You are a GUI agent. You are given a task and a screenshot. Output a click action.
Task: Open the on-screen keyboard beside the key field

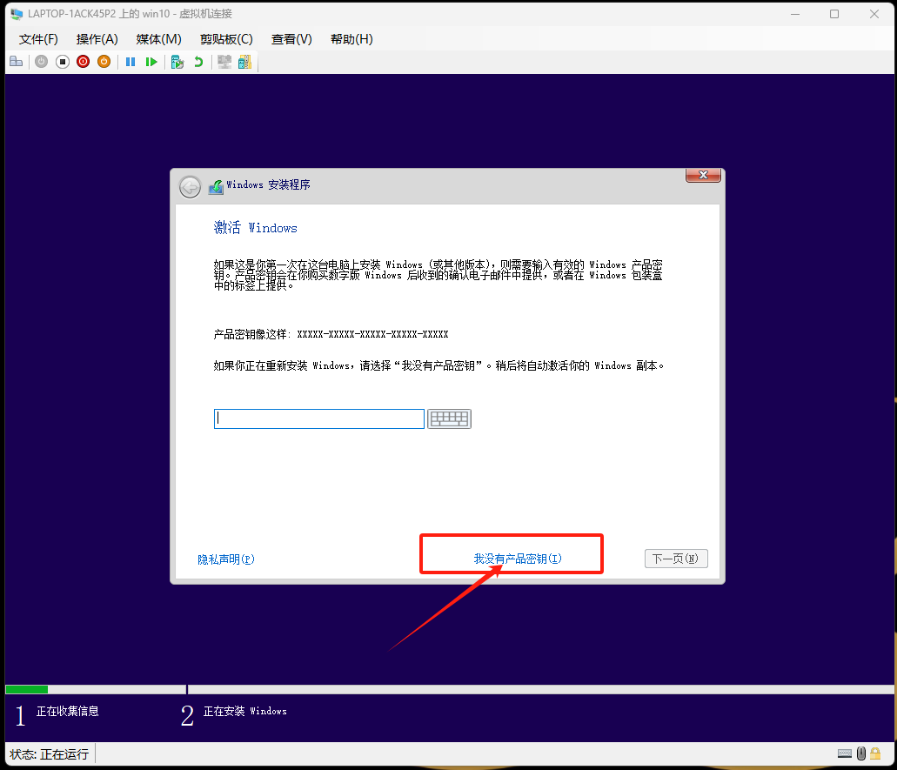pos(449,418)
